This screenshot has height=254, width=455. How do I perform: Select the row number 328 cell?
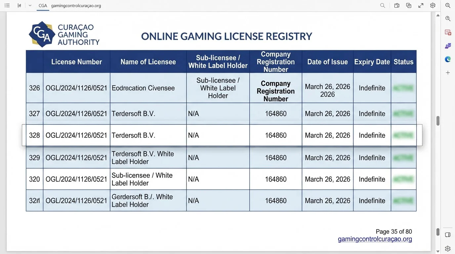click(x=34, y=135)
